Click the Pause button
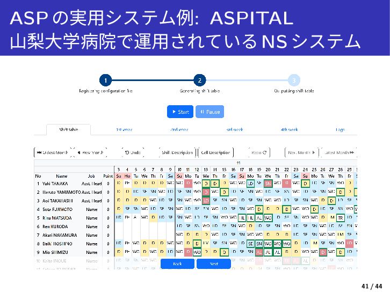 click(210, 112)
